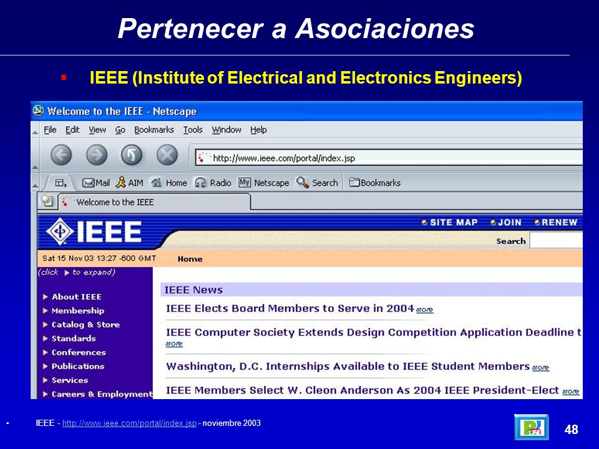Collapse the menu bar using its grip arrow
Image resolution: width=599 pixels, height=449 pixels.
coord(35,132)
